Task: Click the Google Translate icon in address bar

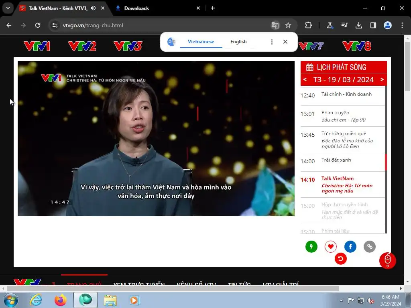Action: pyautogui.click(x=275, y=25)
